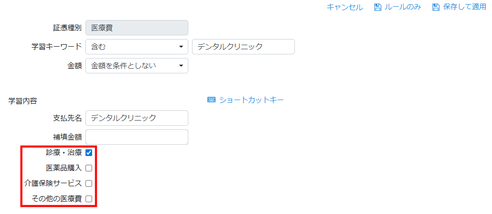The width and height of the screenshot is (492, 214).
Task: Open the ショートカットキー link
Action: 252,100
